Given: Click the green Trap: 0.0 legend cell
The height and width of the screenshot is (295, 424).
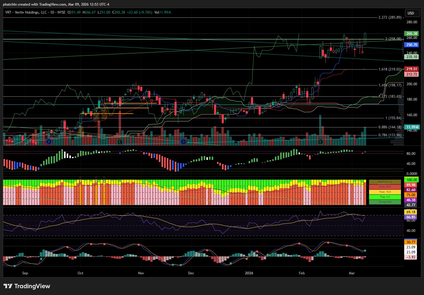Looking at the screenshot, I should click(385, 197).
